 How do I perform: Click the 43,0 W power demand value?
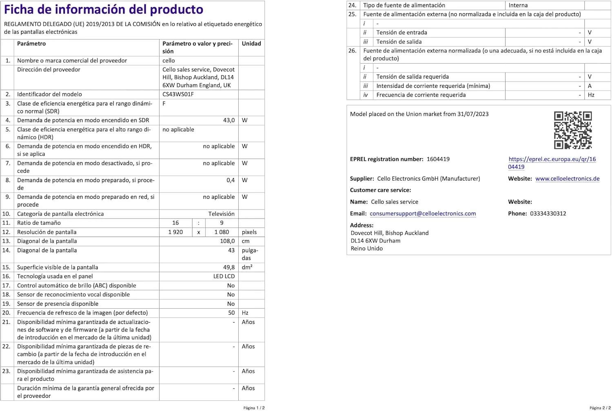pyautogui.click(x=229, y=120)
